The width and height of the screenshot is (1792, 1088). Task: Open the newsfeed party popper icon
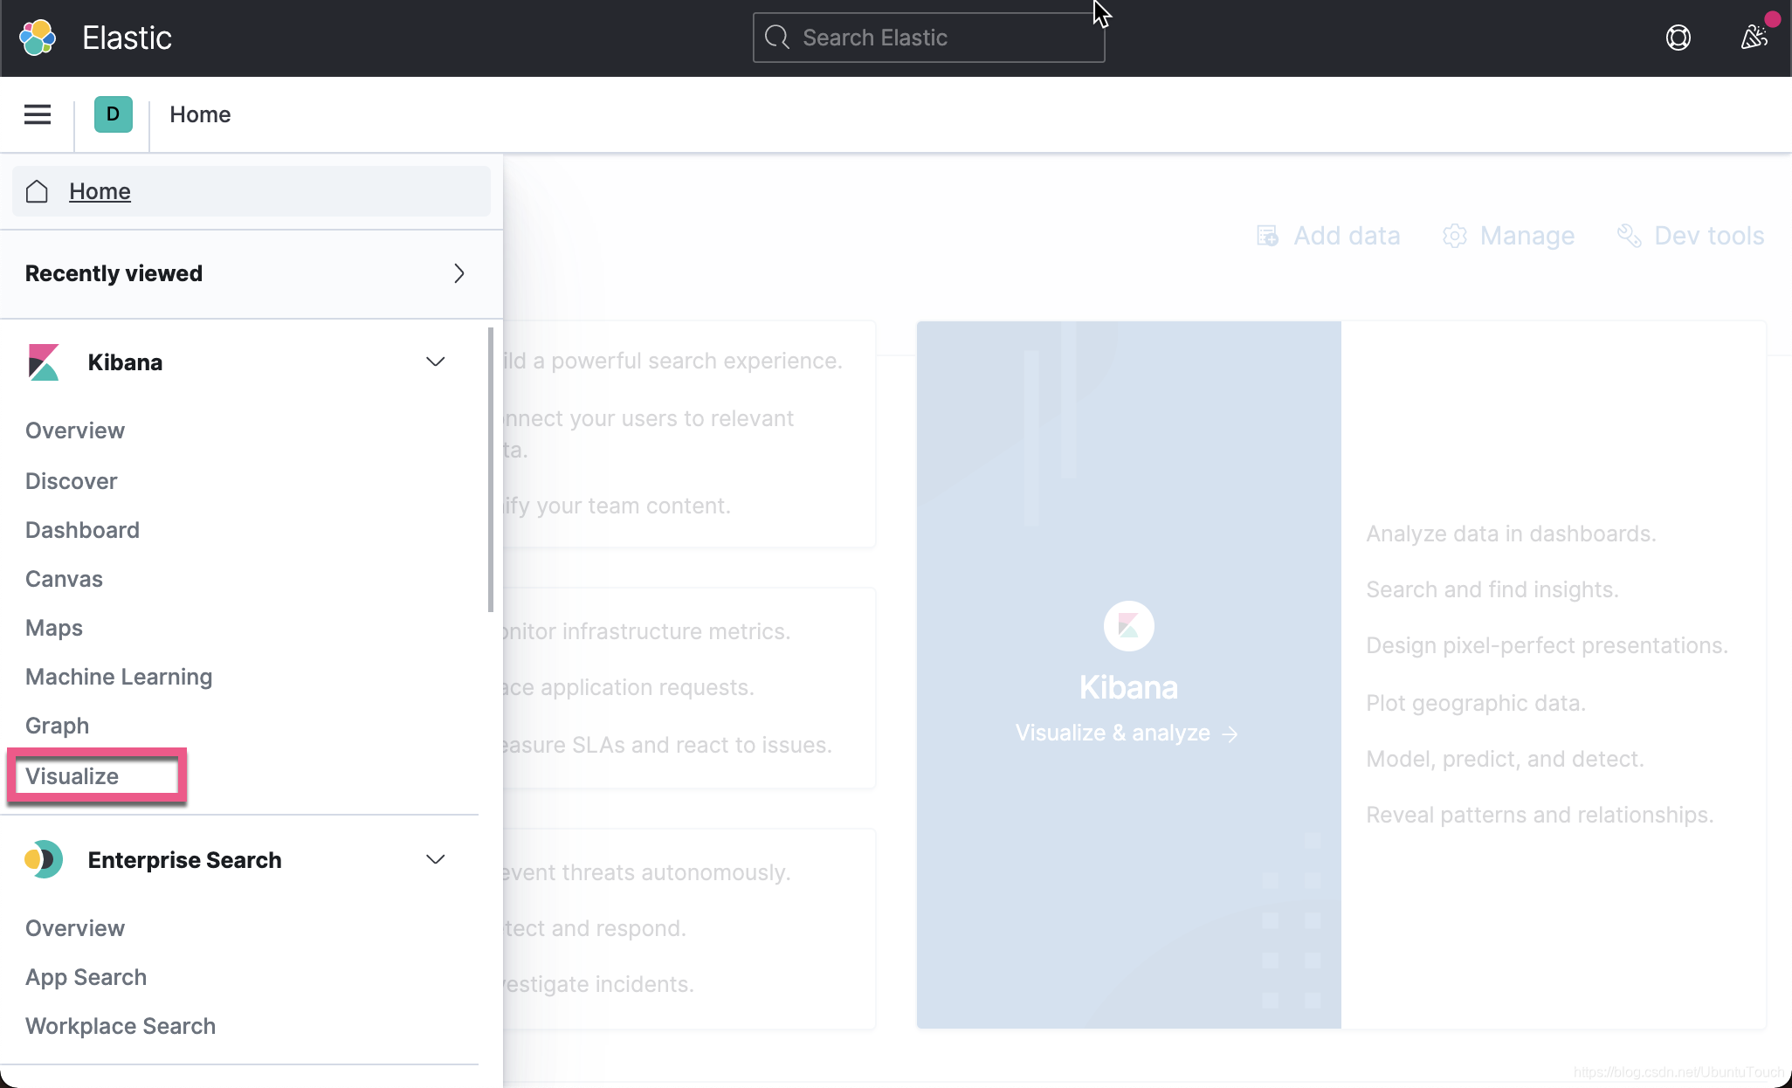[x=1754, y=38]
